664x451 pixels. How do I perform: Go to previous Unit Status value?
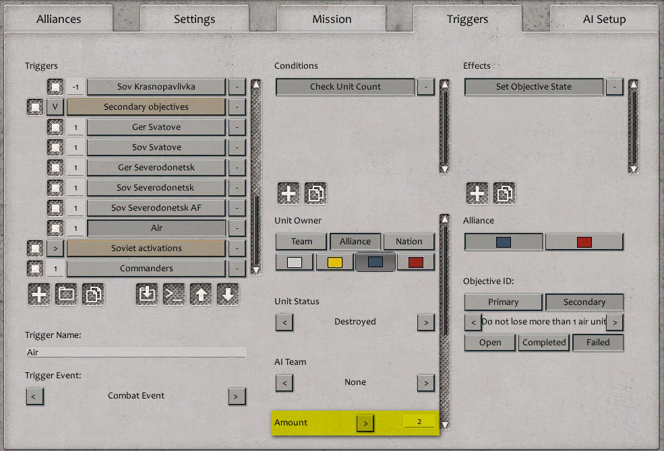[284, 322]
